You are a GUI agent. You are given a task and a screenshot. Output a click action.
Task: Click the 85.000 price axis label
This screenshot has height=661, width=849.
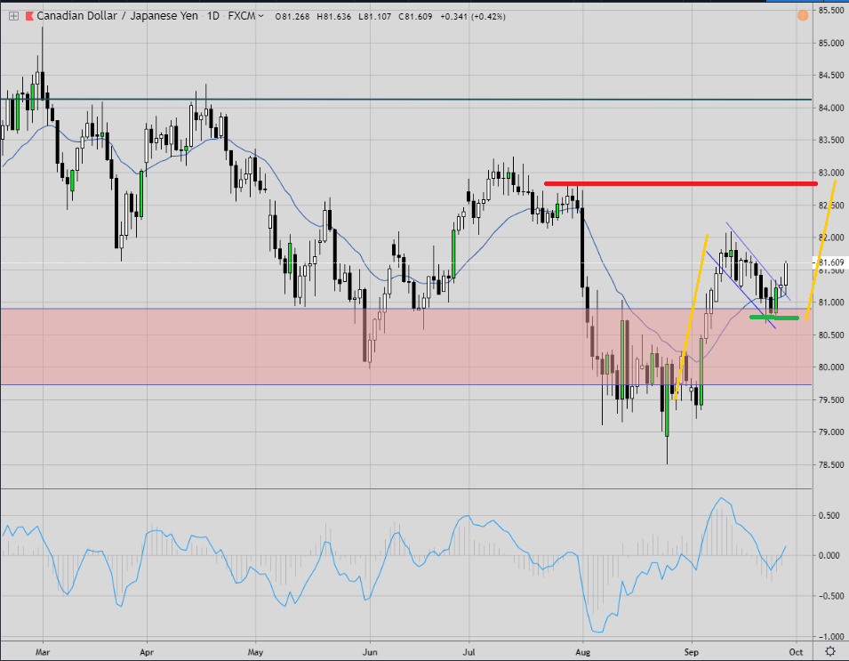831,43
